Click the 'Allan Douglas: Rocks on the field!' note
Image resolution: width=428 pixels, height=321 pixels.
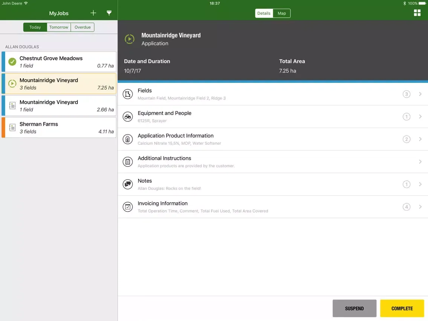click(x=169, y=188)
